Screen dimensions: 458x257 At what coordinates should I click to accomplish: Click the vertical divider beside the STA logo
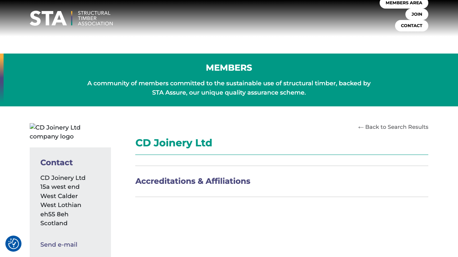(72, 17)
